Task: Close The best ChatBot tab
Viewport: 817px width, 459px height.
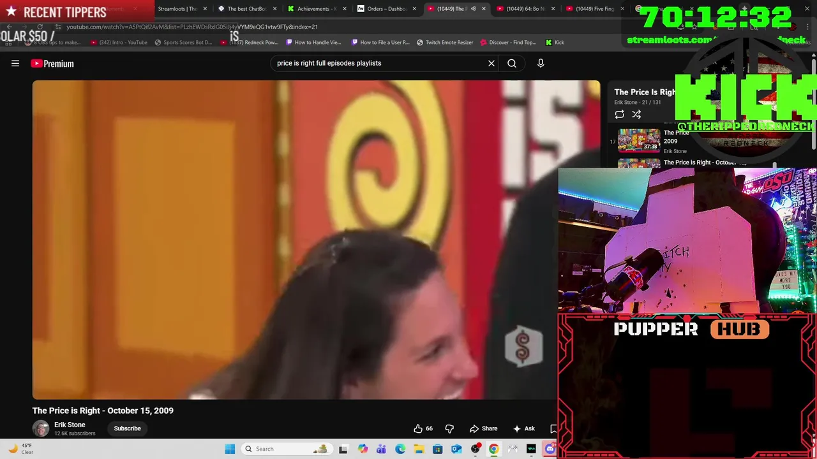Action: (274, 9)
